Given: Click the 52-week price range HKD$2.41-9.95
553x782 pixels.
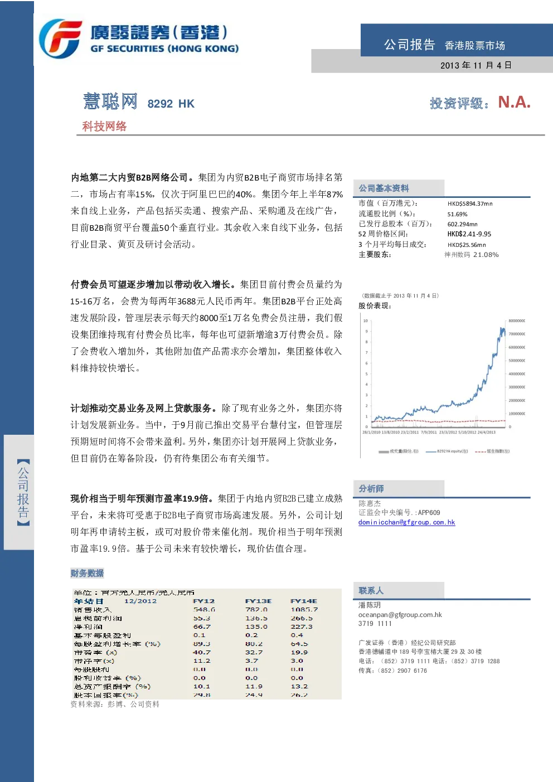Looking at the screenshot, I should (x=469, y=234).
